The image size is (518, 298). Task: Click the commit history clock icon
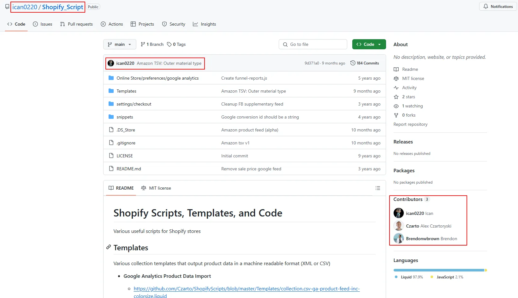(353, 63)
